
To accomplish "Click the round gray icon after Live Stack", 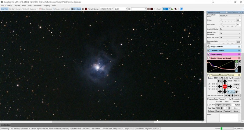I will tap(83, 9).
